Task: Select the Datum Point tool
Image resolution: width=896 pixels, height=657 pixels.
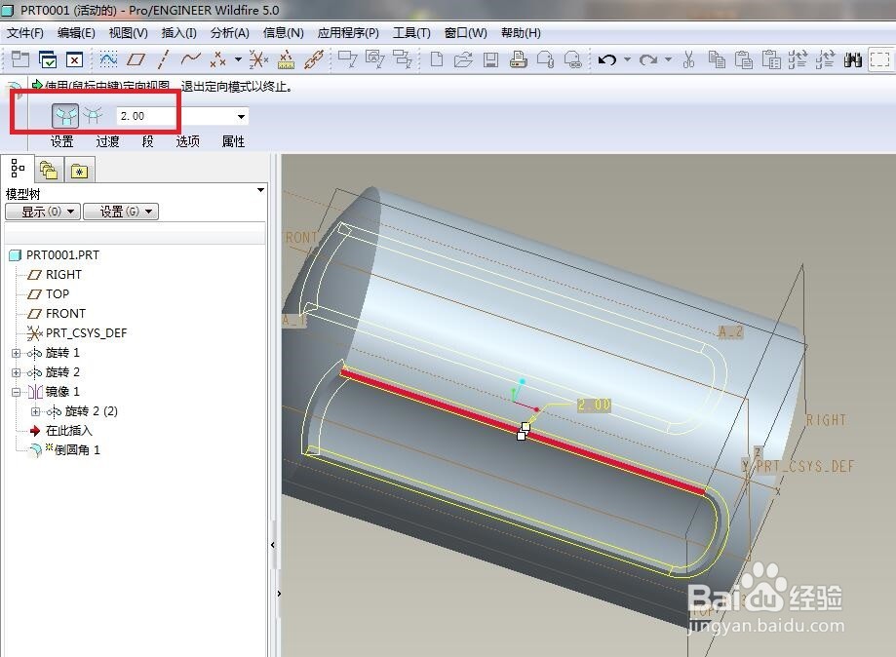Action: tap(218, 58)
